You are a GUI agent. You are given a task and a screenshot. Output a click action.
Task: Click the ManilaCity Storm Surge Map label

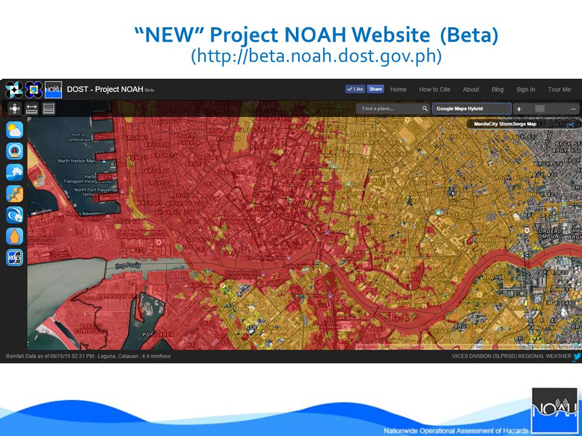(x=505, y=124)
